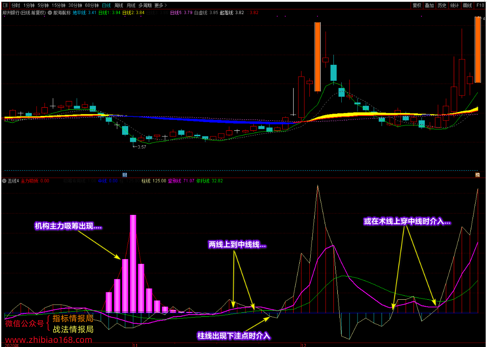Click the 日线1 3.94 value
Image resolution: width=487 pixels, height=347 pixels.
pyautogui.click(x=109, y=13)
